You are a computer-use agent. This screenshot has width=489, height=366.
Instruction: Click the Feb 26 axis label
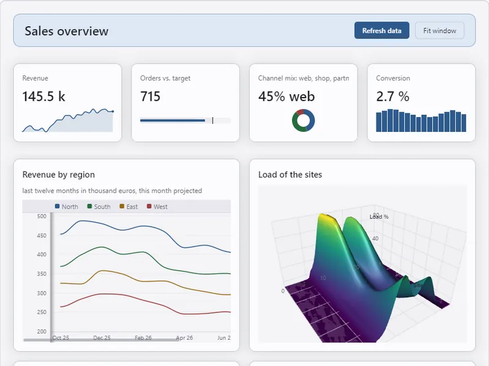143,338
